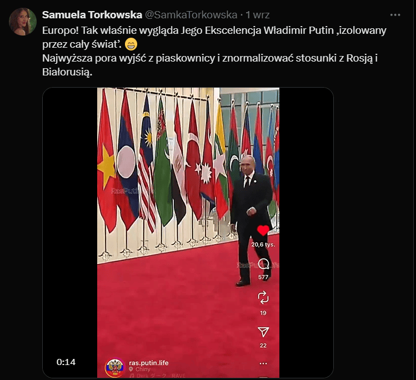Open comments via the speech bubble icon
This screenshot has width=416, height=380.
pos(263,264)
